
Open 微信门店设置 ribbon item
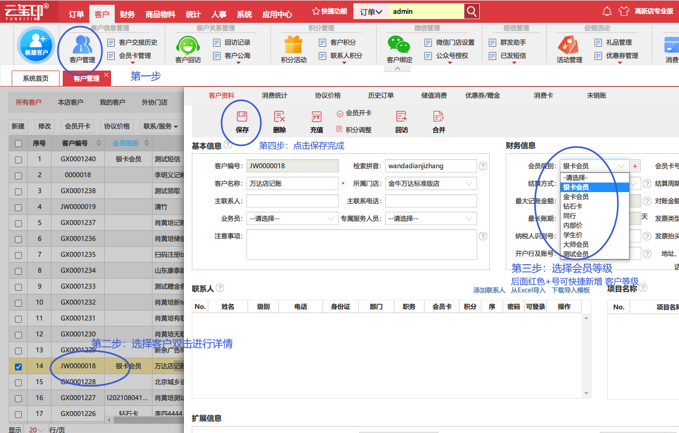[449, 42]
